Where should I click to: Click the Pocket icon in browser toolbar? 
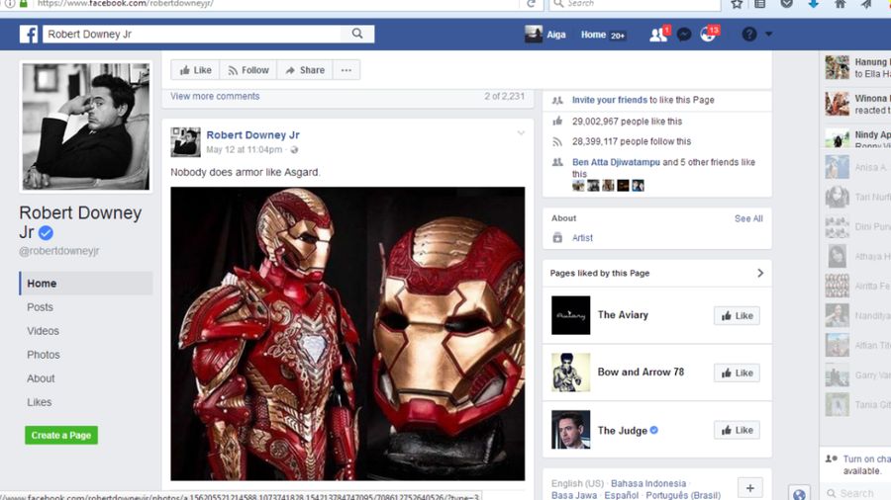click(786, 4)
